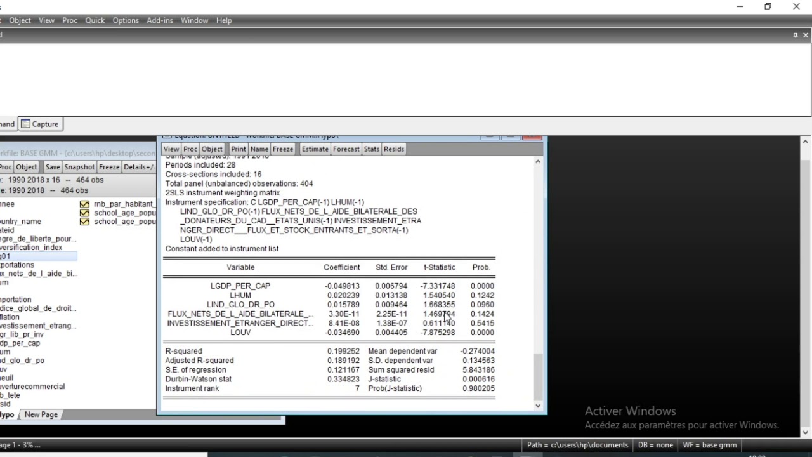The height and width of the screenshot is (457, 812).
Task: Open the Help menu
Action: tap(224, 20)
